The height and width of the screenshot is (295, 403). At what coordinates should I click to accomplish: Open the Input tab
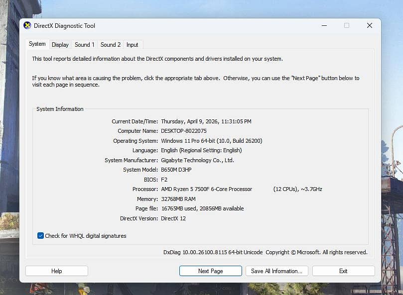(x=132, y=45)
